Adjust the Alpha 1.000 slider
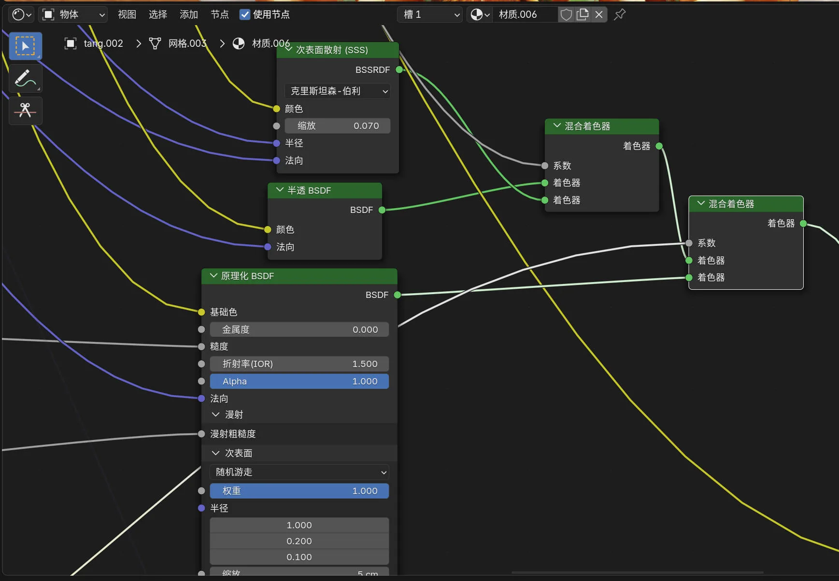The image size is (839, 581). (x=299, y=381)
